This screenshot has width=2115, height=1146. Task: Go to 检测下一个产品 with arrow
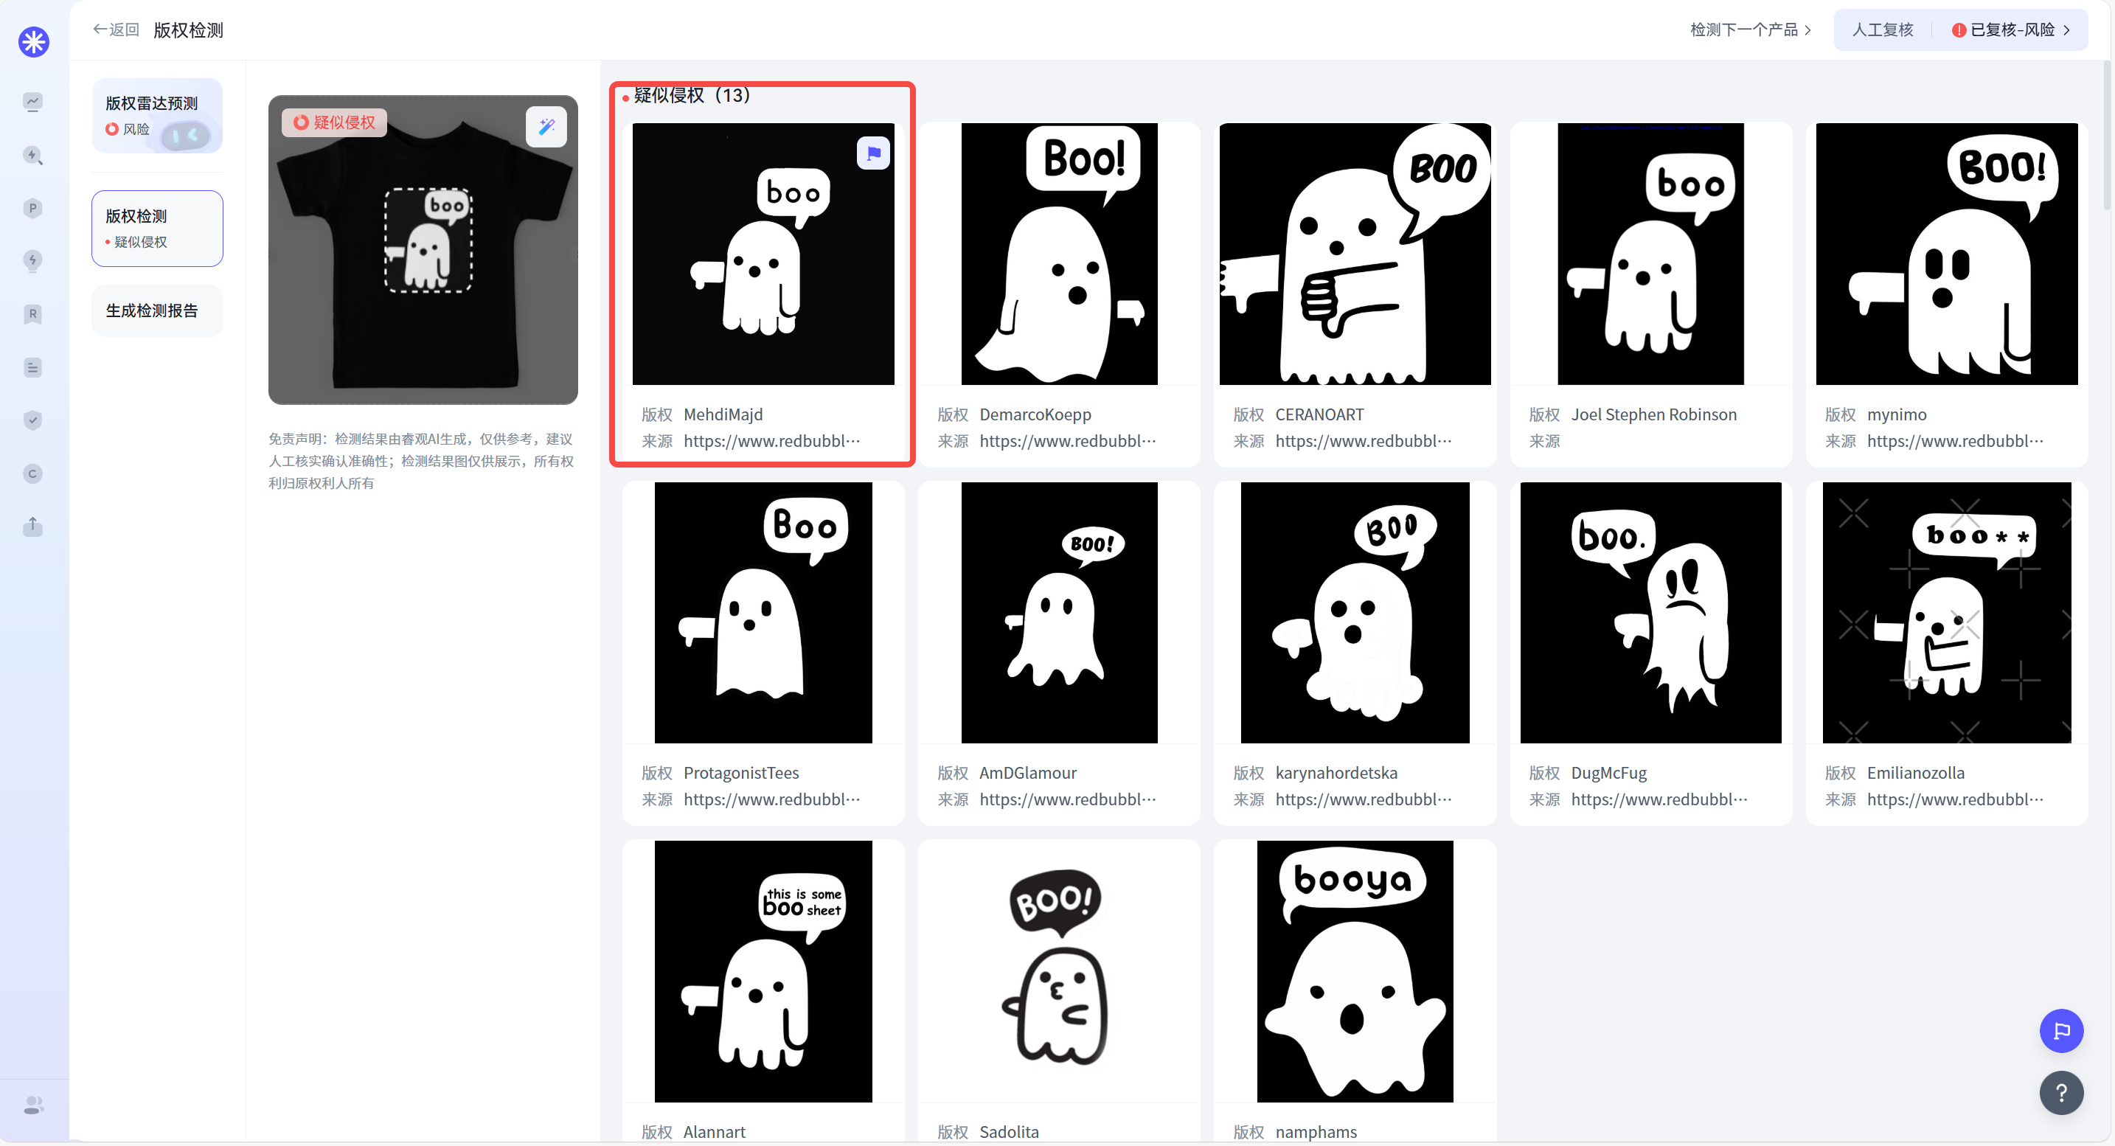[x=1751, y=30]
